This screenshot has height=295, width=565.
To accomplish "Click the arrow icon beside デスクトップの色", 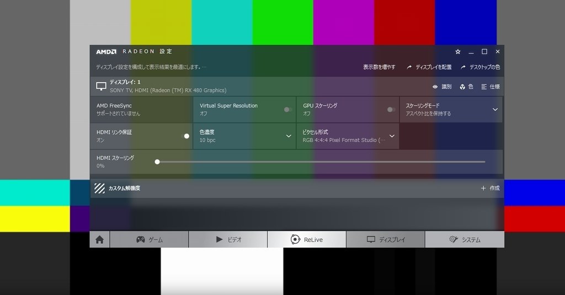I will pyautogui.click(x=463, y=67).
